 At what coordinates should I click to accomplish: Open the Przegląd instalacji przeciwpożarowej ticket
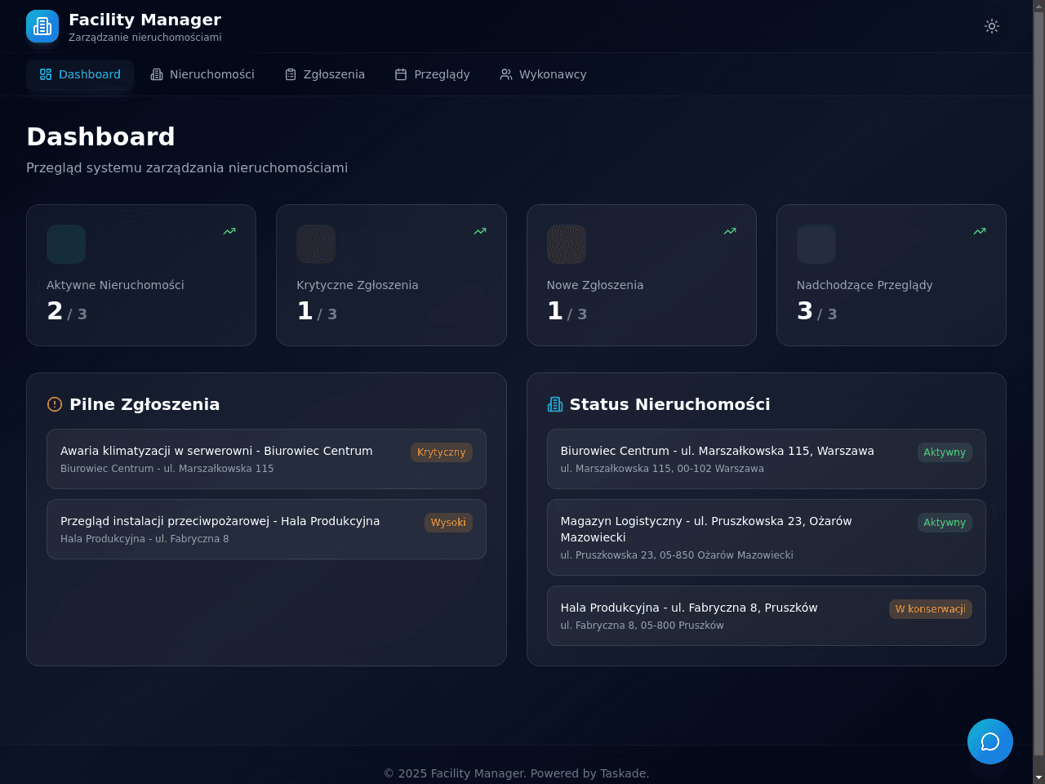click(x=266, y=529)
